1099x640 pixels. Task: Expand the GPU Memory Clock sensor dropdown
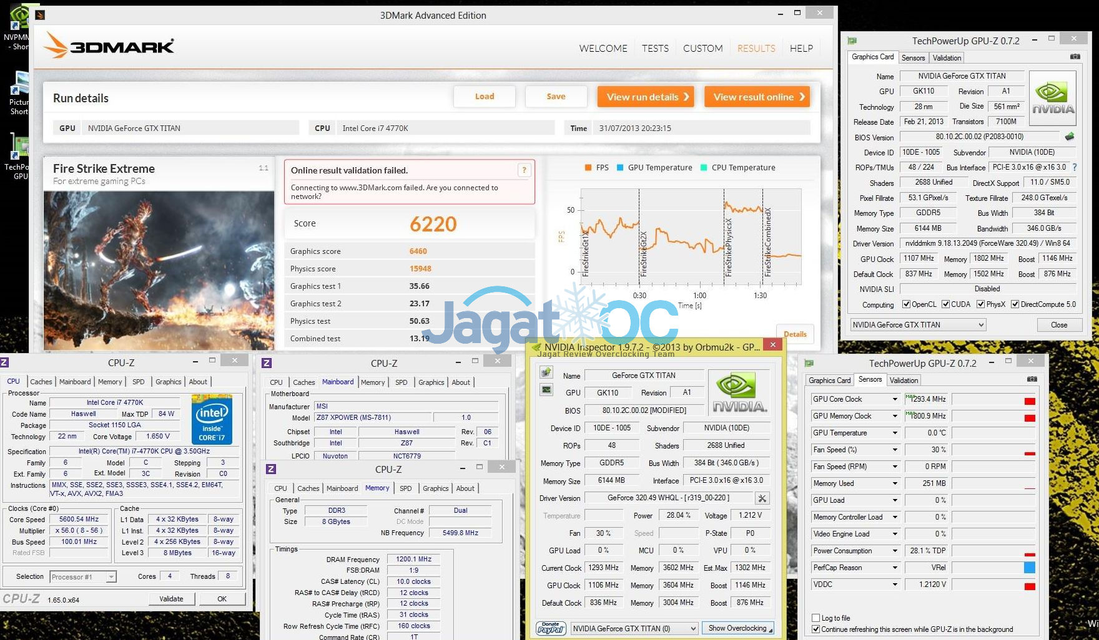(894, 416)
